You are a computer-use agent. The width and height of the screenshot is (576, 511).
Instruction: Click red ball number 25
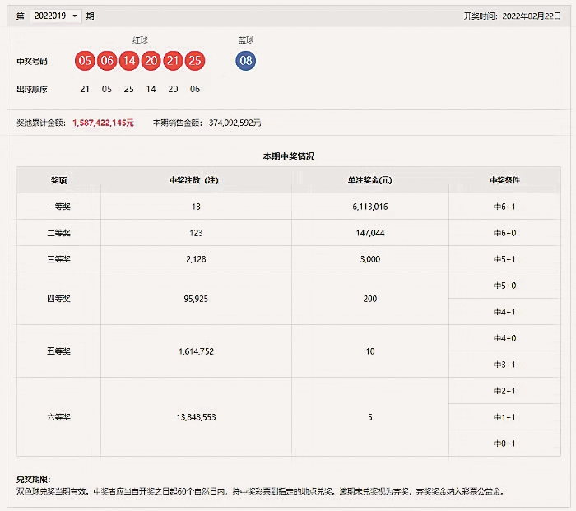[x=195, y=61]
